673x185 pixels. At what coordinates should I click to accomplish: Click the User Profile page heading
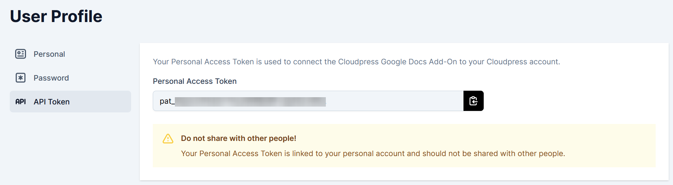[x=56, y=16]
